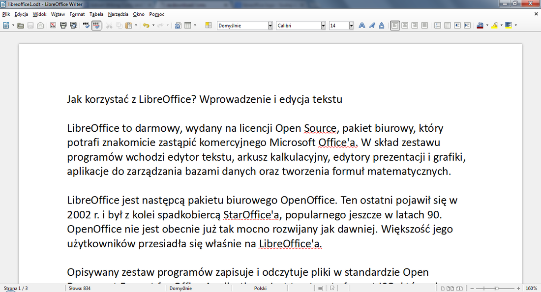Create a new document with New icon
The image size is (541, 292).
tap(6, 25)
